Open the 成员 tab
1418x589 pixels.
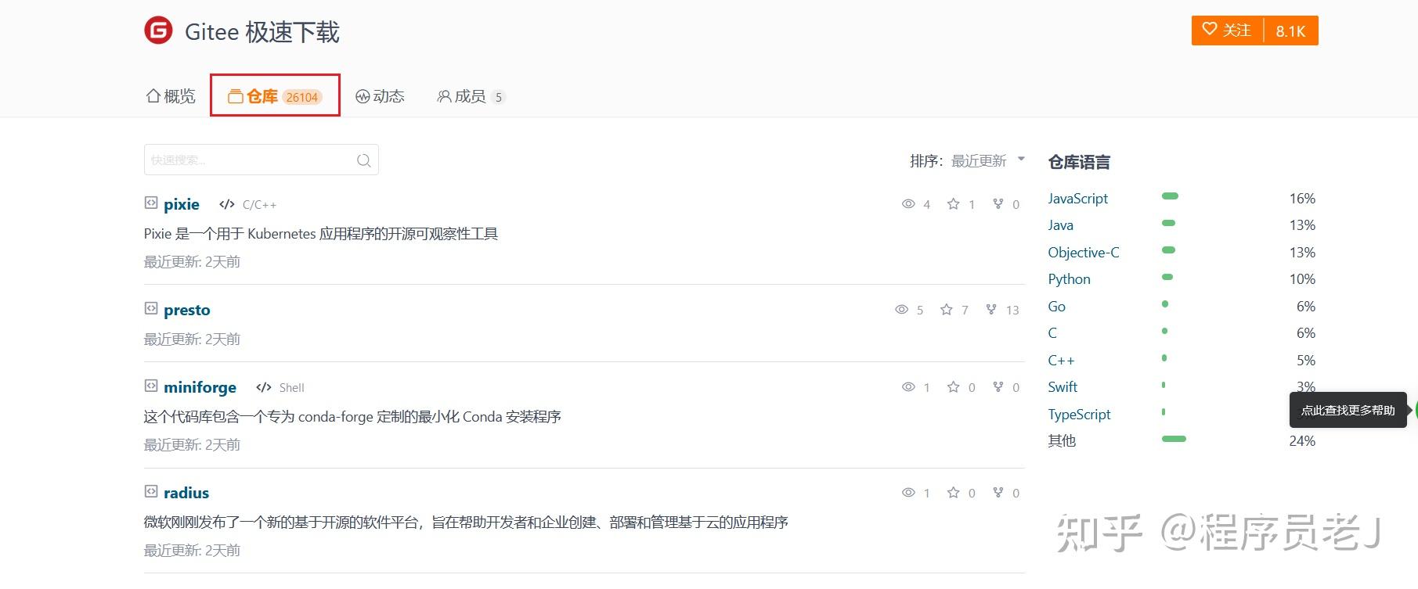click(x=471, y=95)
